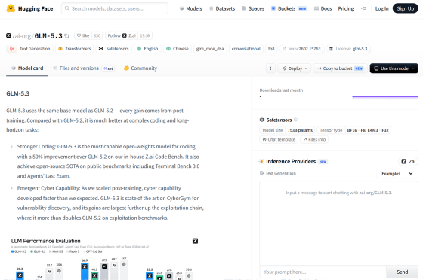423x280 pixels.
Task: Click the Text Generation task link in widget
Action: 278,173
